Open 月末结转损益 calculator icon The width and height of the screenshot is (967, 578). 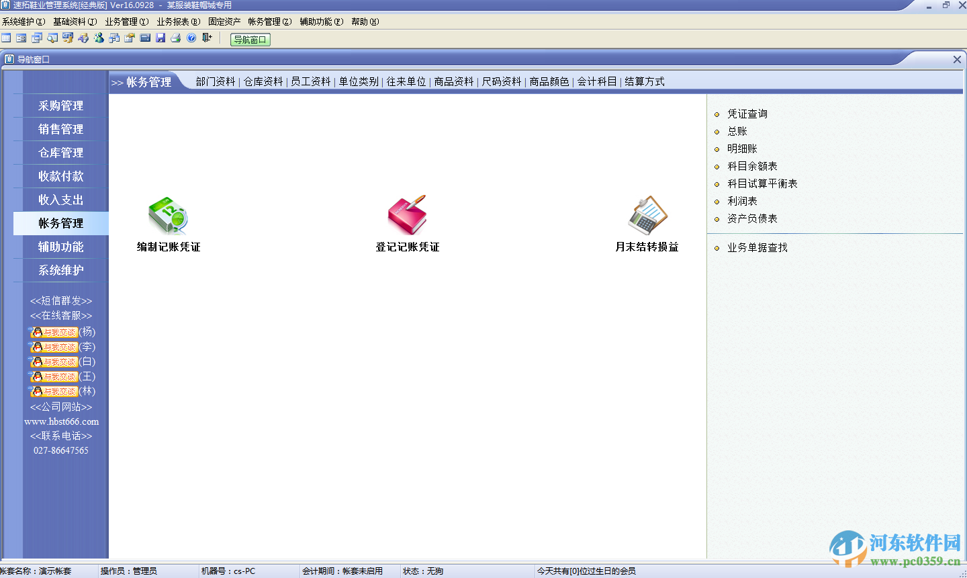pos(647,215)
